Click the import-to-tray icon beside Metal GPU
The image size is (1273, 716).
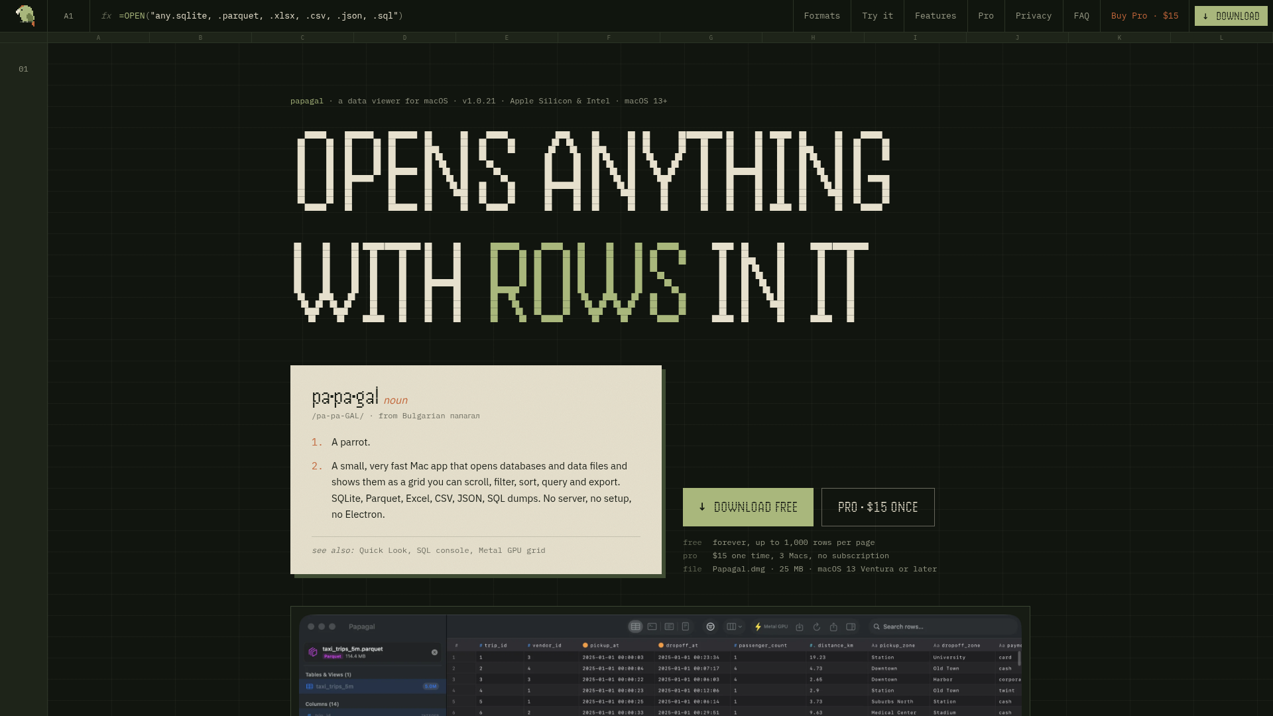800,626
